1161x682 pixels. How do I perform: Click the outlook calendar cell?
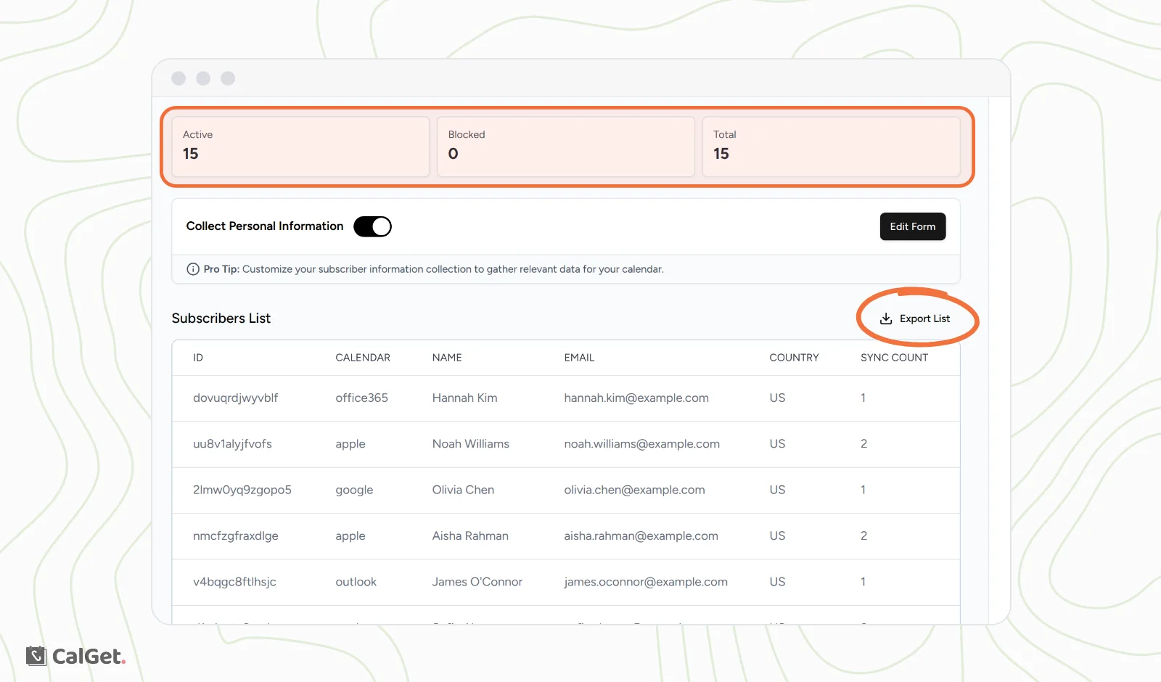356,582
